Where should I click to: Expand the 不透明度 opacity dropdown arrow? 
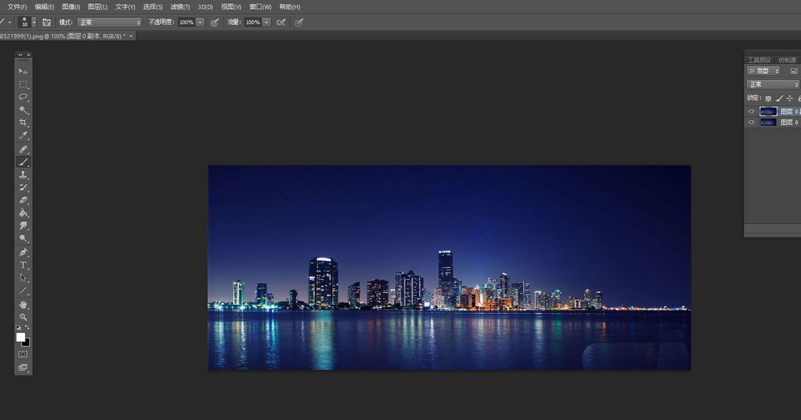coord(200,22)
